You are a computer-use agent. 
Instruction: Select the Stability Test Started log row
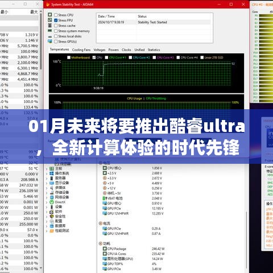point(154,22)
